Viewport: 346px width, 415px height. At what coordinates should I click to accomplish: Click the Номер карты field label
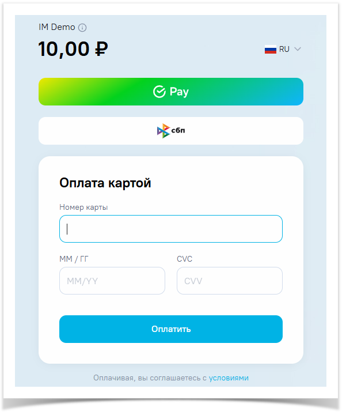(x=83, y=207)
